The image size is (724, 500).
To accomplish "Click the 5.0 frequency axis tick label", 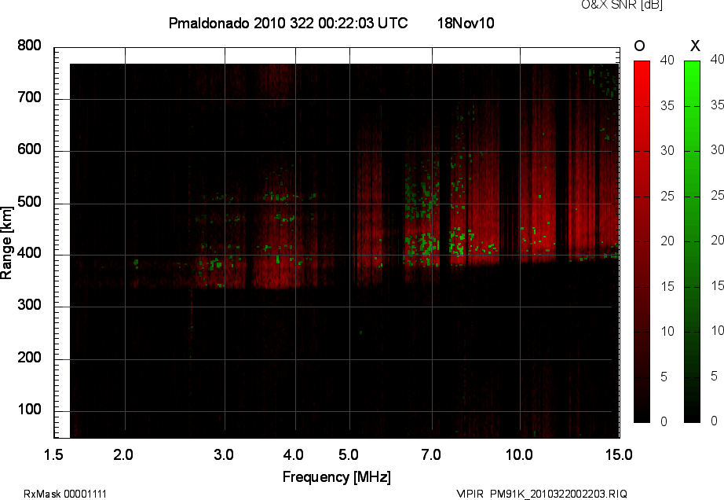I will click(349, 454).
